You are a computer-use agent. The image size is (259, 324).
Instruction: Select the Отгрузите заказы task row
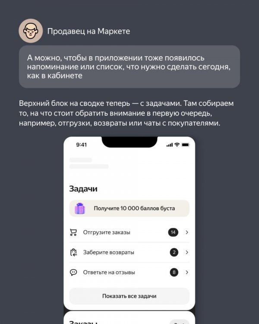click(x=129, y=232)
